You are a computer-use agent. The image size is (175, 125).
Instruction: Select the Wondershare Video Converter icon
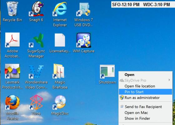pos(36,72)
